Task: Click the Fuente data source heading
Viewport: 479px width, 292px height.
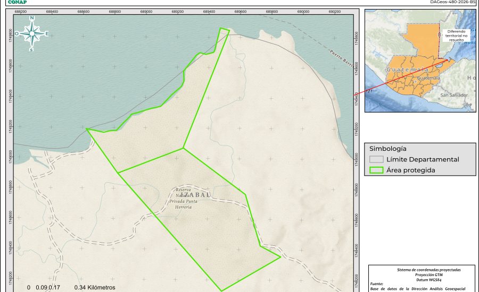Action: 377,284
